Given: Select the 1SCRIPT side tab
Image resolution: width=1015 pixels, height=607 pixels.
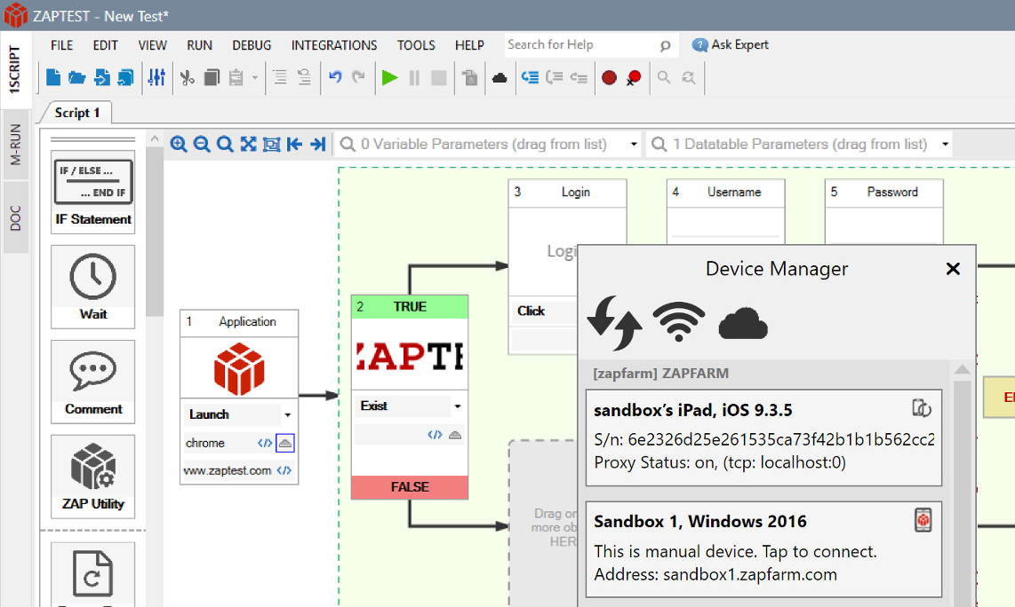Looking at the screenshot, I should 14,70.
